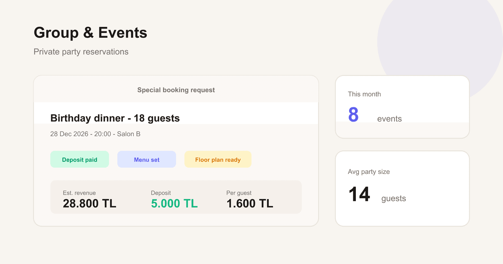503x264 pixels.
Task: Click the Per guest label
Action: pyautogui.click(x=239, y=193)
